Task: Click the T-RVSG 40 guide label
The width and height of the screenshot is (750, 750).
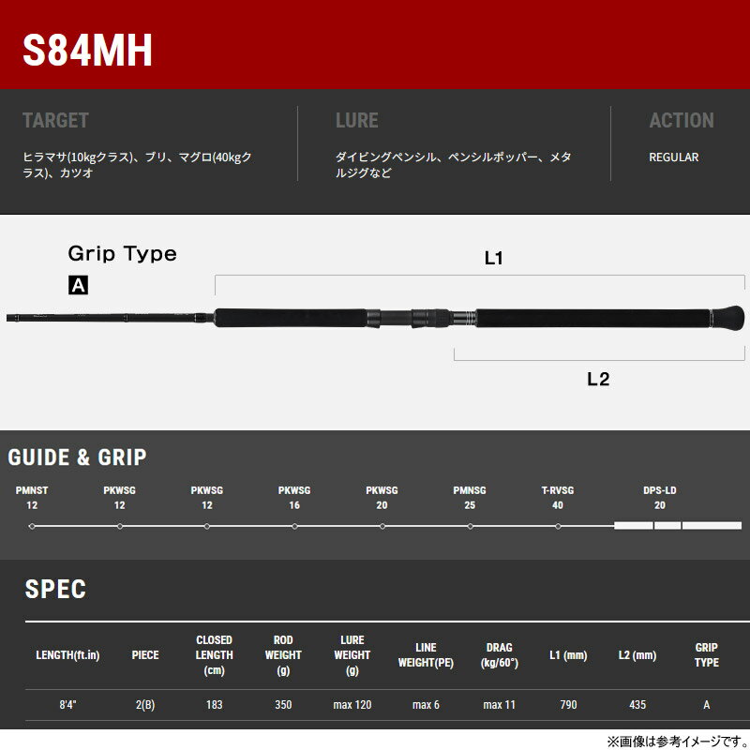Action: tap(558, 498)
